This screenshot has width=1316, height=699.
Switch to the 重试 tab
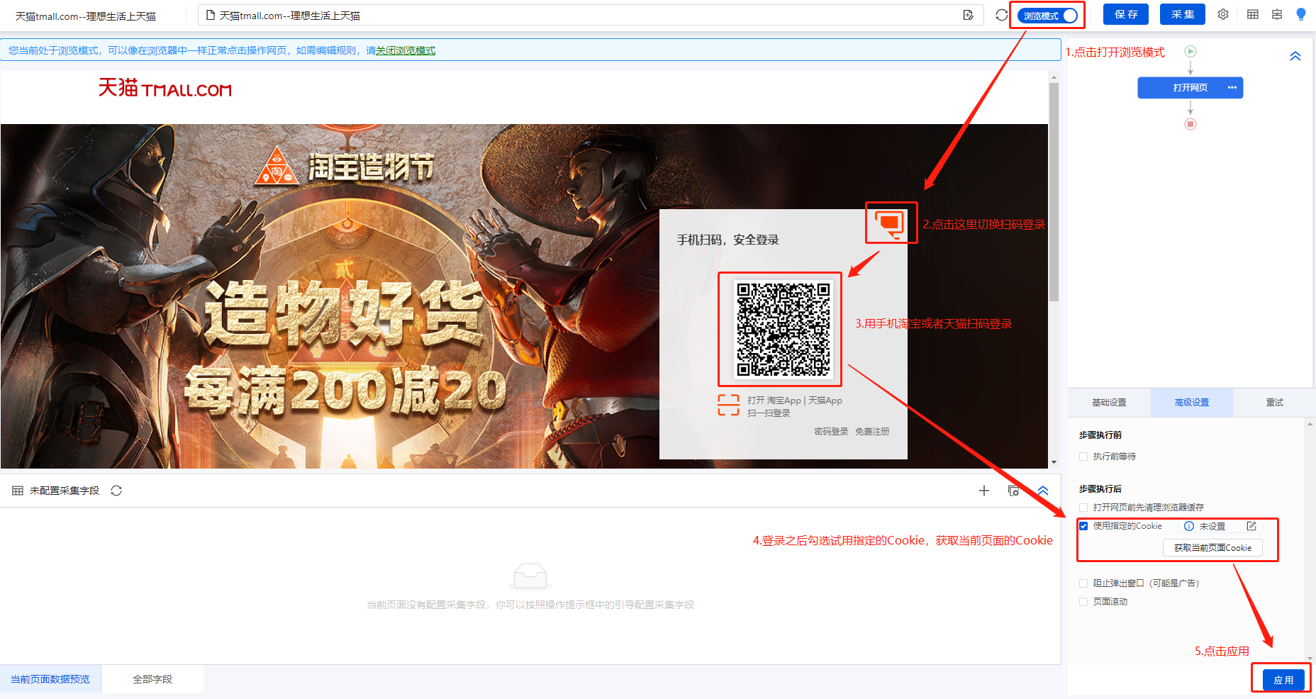pos(1274,403)
